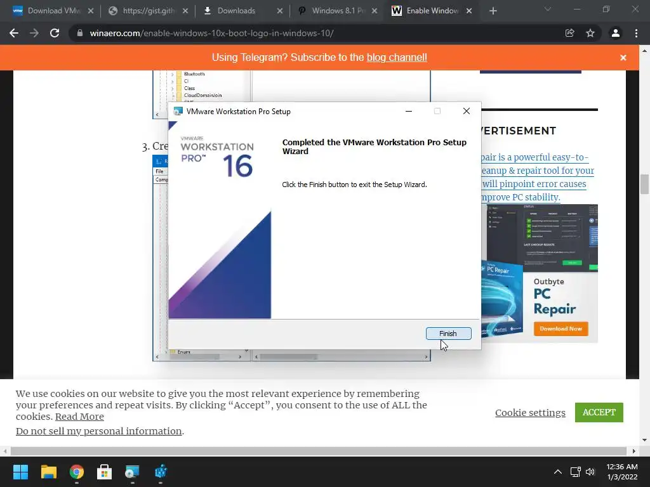Viewport: 650px width, 487px height.
Task: Click the horizontal page scrollbar
Action: click(319, 451)
